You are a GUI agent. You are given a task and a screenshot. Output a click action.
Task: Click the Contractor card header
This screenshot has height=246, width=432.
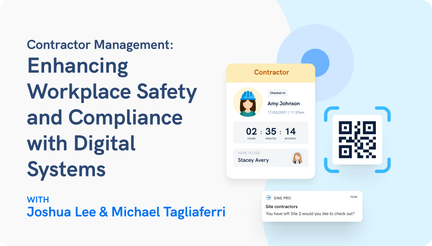click(x=271, y=73)
